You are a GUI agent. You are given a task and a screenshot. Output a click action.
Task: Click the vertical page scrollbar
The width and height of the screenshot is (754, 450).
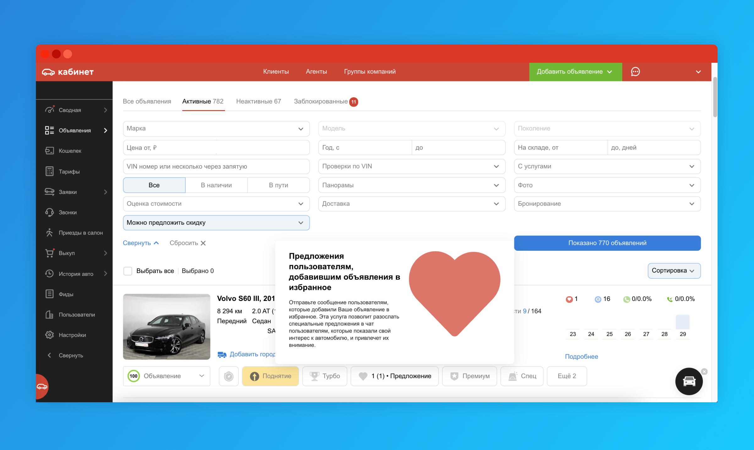715,97
